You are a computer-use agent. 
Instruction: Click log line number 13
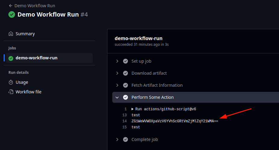pyautogui.click(x=125, y=115)
